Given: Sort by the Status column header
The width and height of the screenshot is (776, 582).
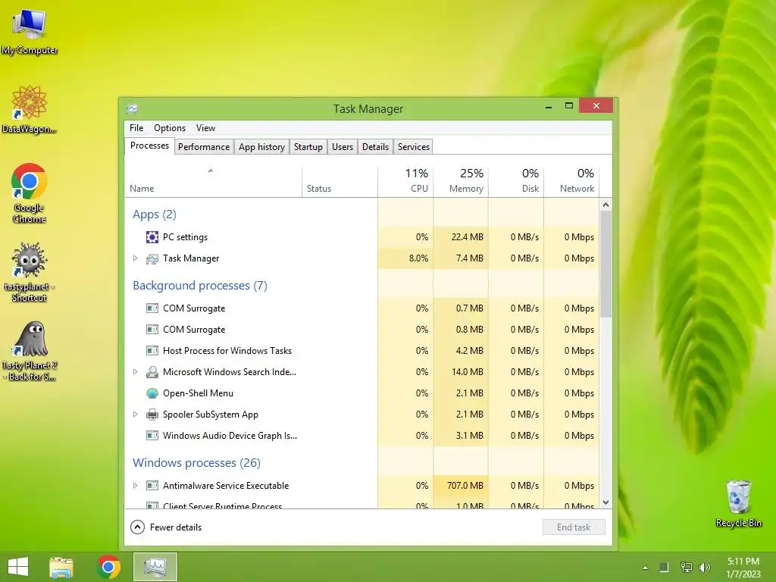Looking at the screenshot, I should tap(340, 182).
